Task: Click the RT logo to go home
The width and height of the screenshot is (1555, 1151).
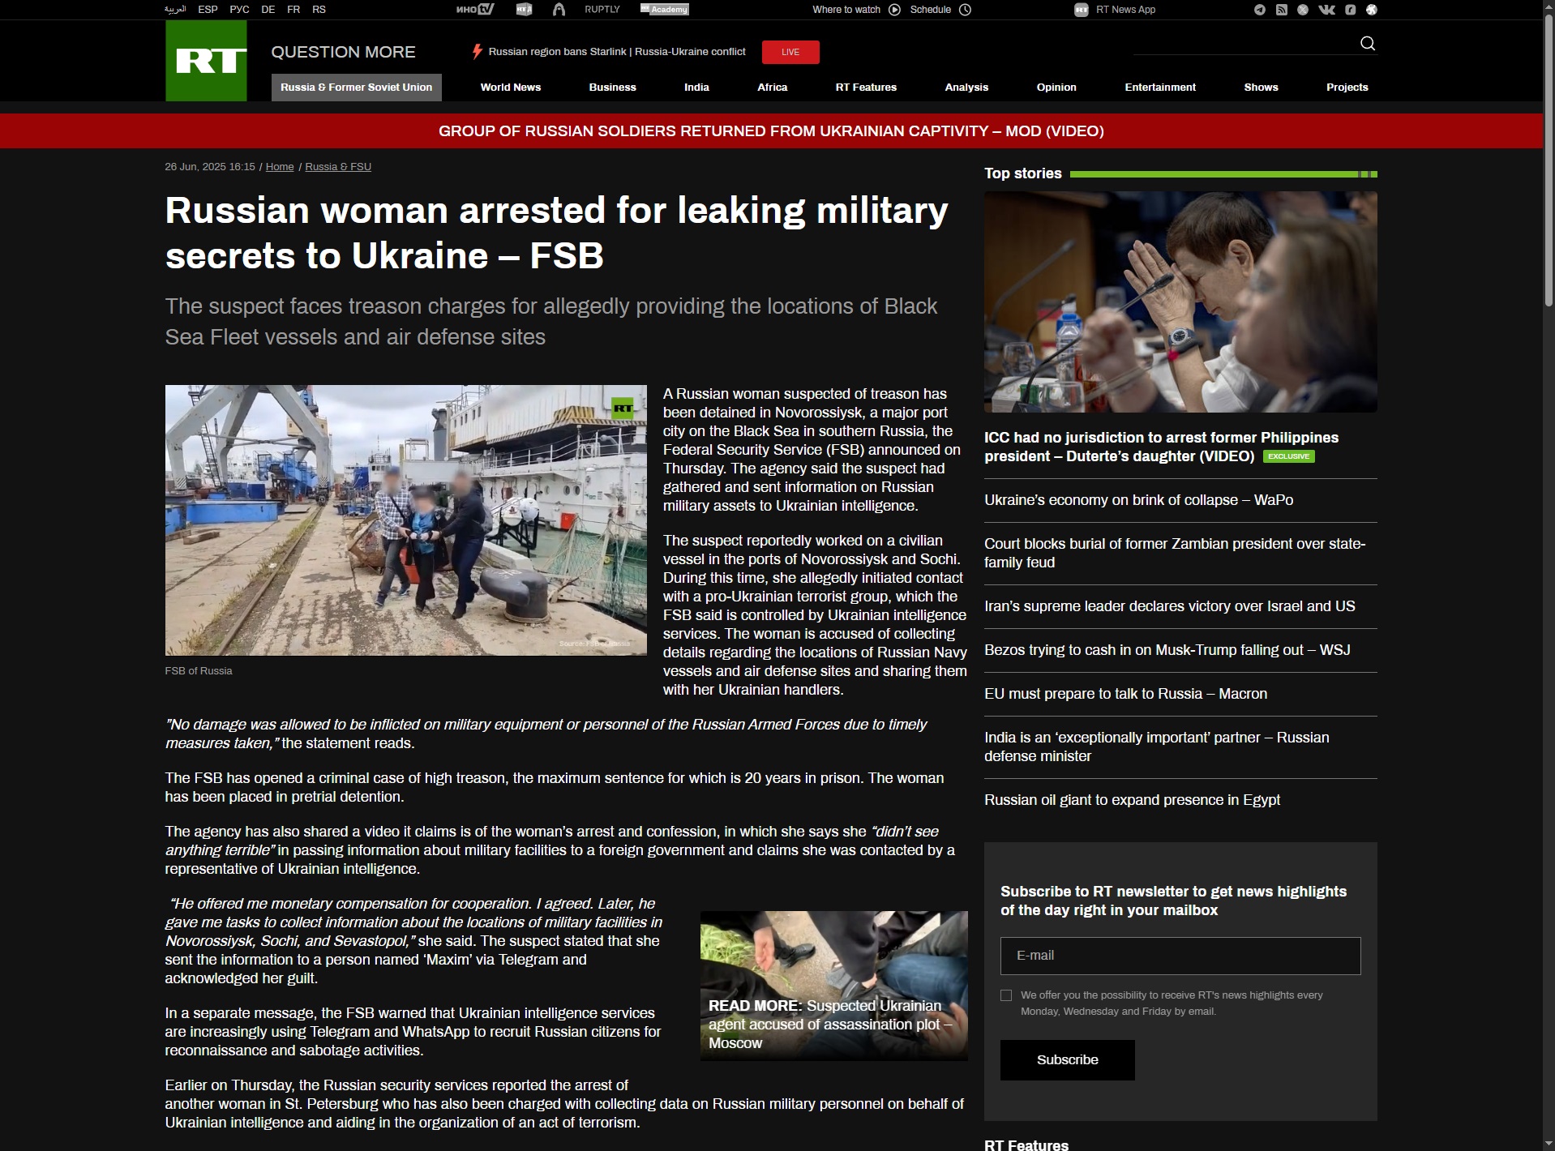Action: pos(206,61)
